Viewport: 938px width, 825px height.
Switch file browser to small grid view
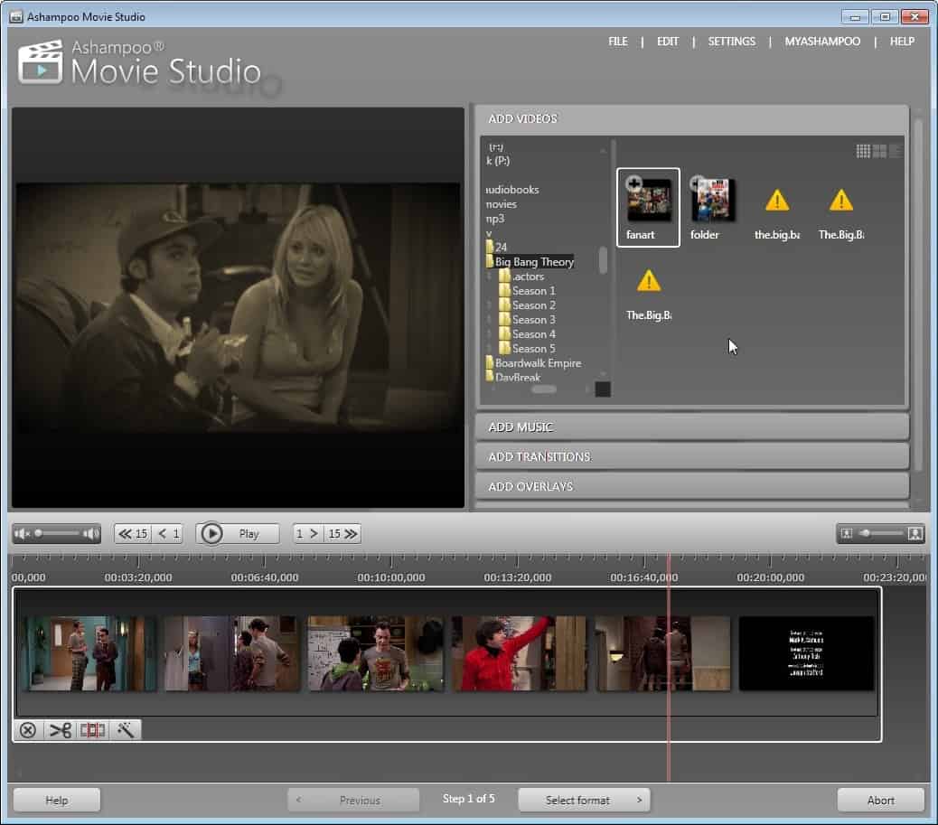coord(863,152)
